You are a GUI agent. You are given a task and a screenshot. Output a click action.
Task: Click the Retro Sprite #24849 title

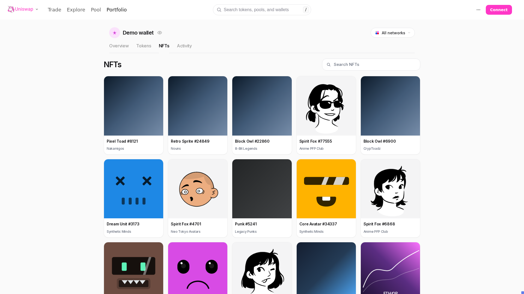coord(190,141)
